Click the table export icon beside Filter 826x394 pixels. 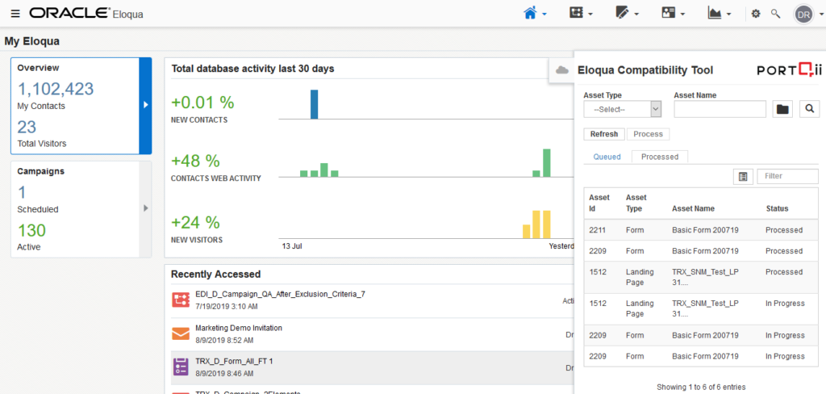(743, 177)
